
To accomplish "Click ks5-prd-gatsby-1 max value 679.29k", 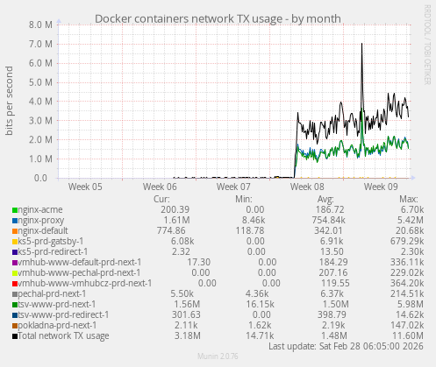I will tap(407, 242).
